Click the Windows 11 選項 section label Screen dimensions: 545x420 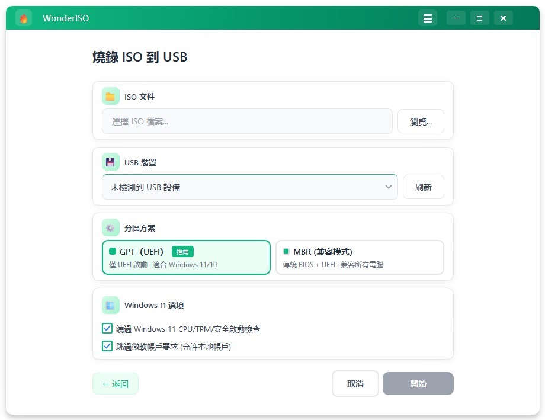154,305
